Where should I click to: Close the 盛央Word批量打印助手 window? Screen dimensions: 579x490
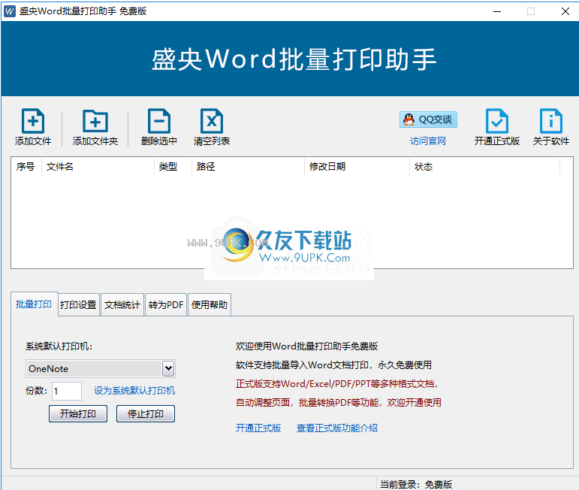coord(565,11)
